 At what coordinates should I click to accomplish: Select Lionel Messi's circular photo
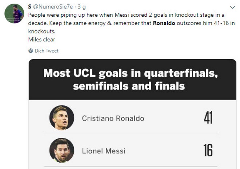click(61, 150)
